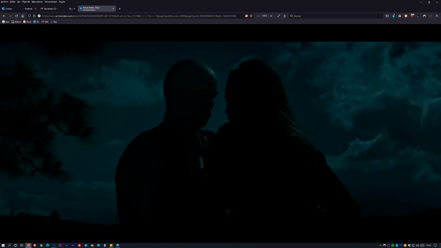Open the tracking protection shield
Image resolution: width=441 pixels, height=248 pixels.
click(29, 16)
